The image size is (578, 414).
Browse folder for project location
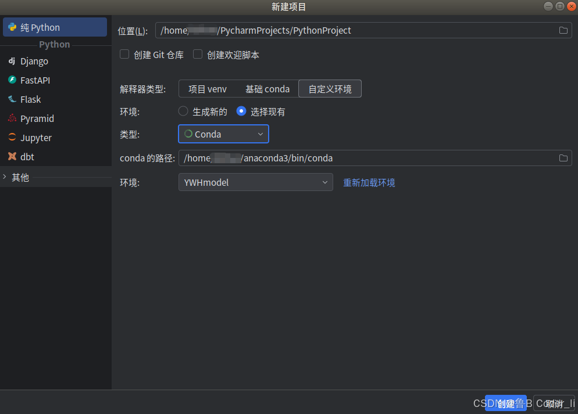click(563, 30)
